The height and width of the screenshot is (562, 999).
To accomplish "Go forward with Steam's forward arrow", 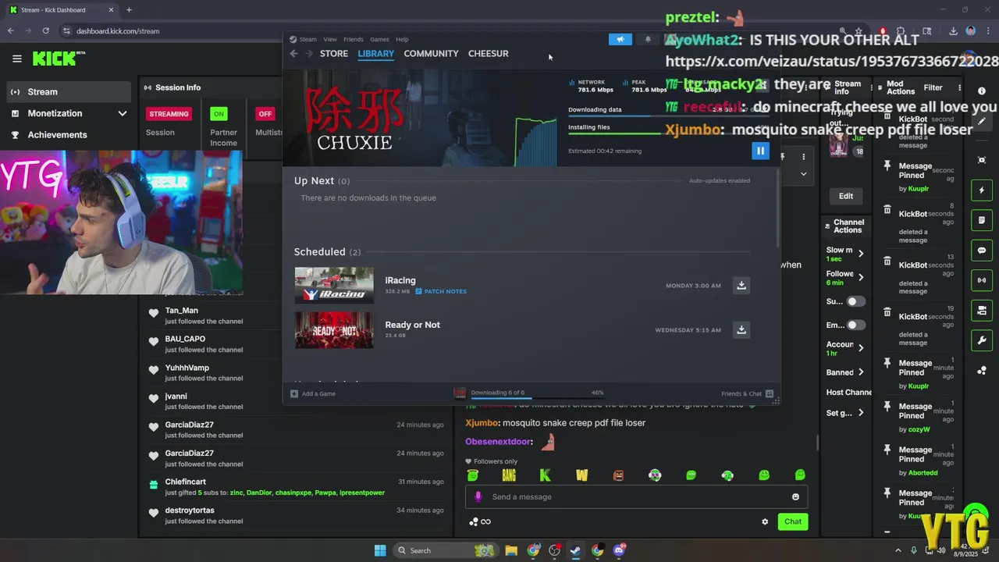I will [309, 54].
